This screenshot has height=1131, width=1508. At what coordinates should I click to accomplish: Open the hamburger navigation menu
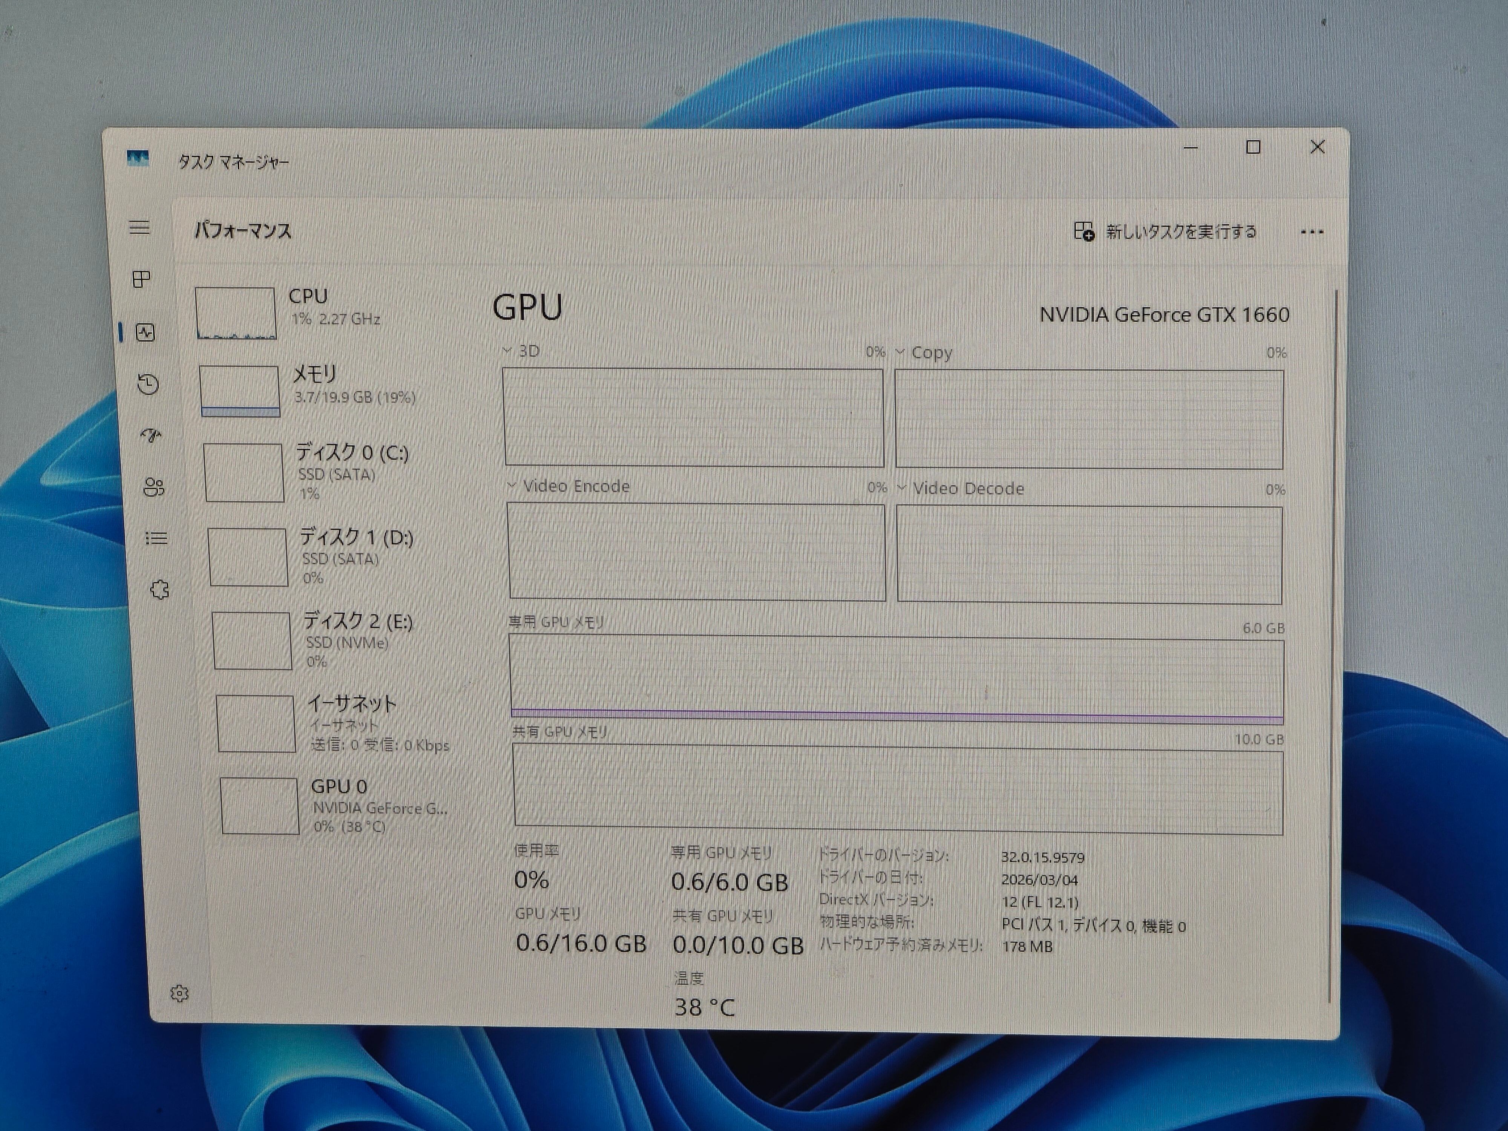pos(140,228)
